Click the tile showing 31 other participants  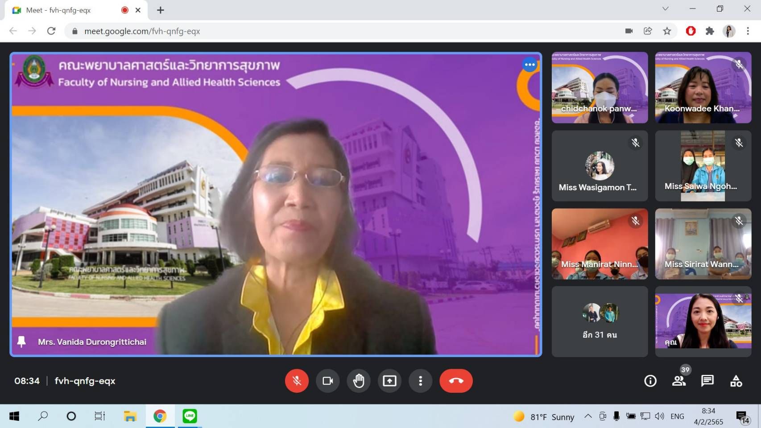[600, 321]
